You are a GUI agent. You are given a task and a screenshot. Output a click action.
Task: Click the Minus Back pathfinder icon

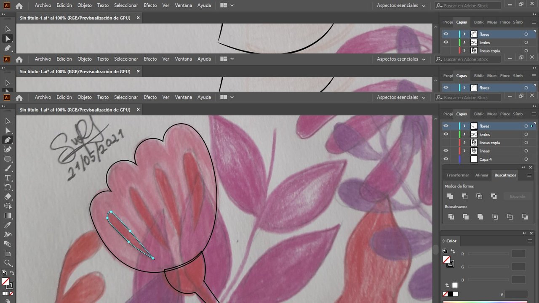(x=525, y=217)
